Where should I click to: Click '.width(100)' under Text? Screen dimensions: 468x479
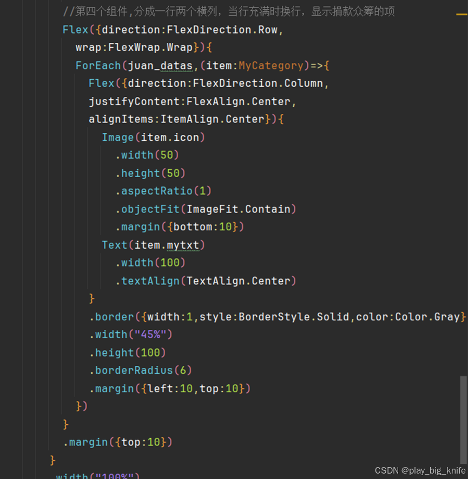tap(150, 262)
